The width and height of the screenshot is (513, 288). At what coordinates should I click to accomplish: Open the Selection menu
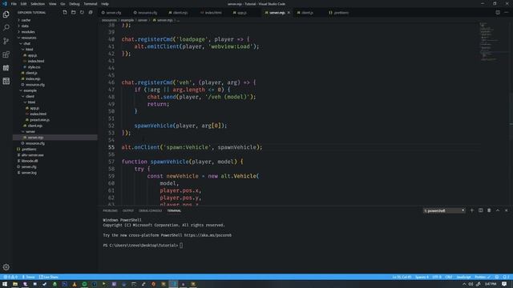point(38,4)
